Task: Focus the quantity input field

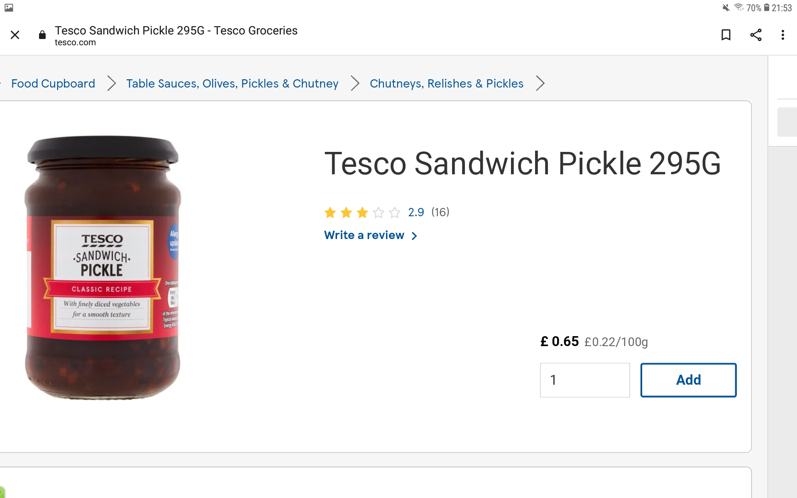Action: (584, 380)
